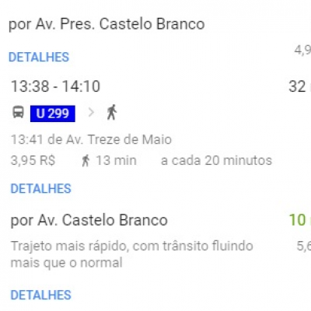Click the a cada 20 minutos frequency text

coord(216,160)
